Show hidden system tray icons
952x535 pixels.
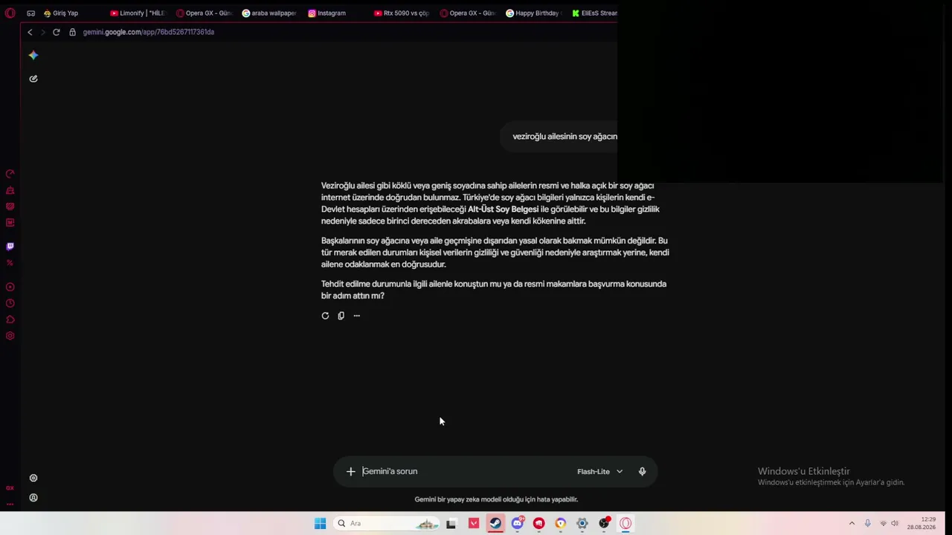point(852,523)
